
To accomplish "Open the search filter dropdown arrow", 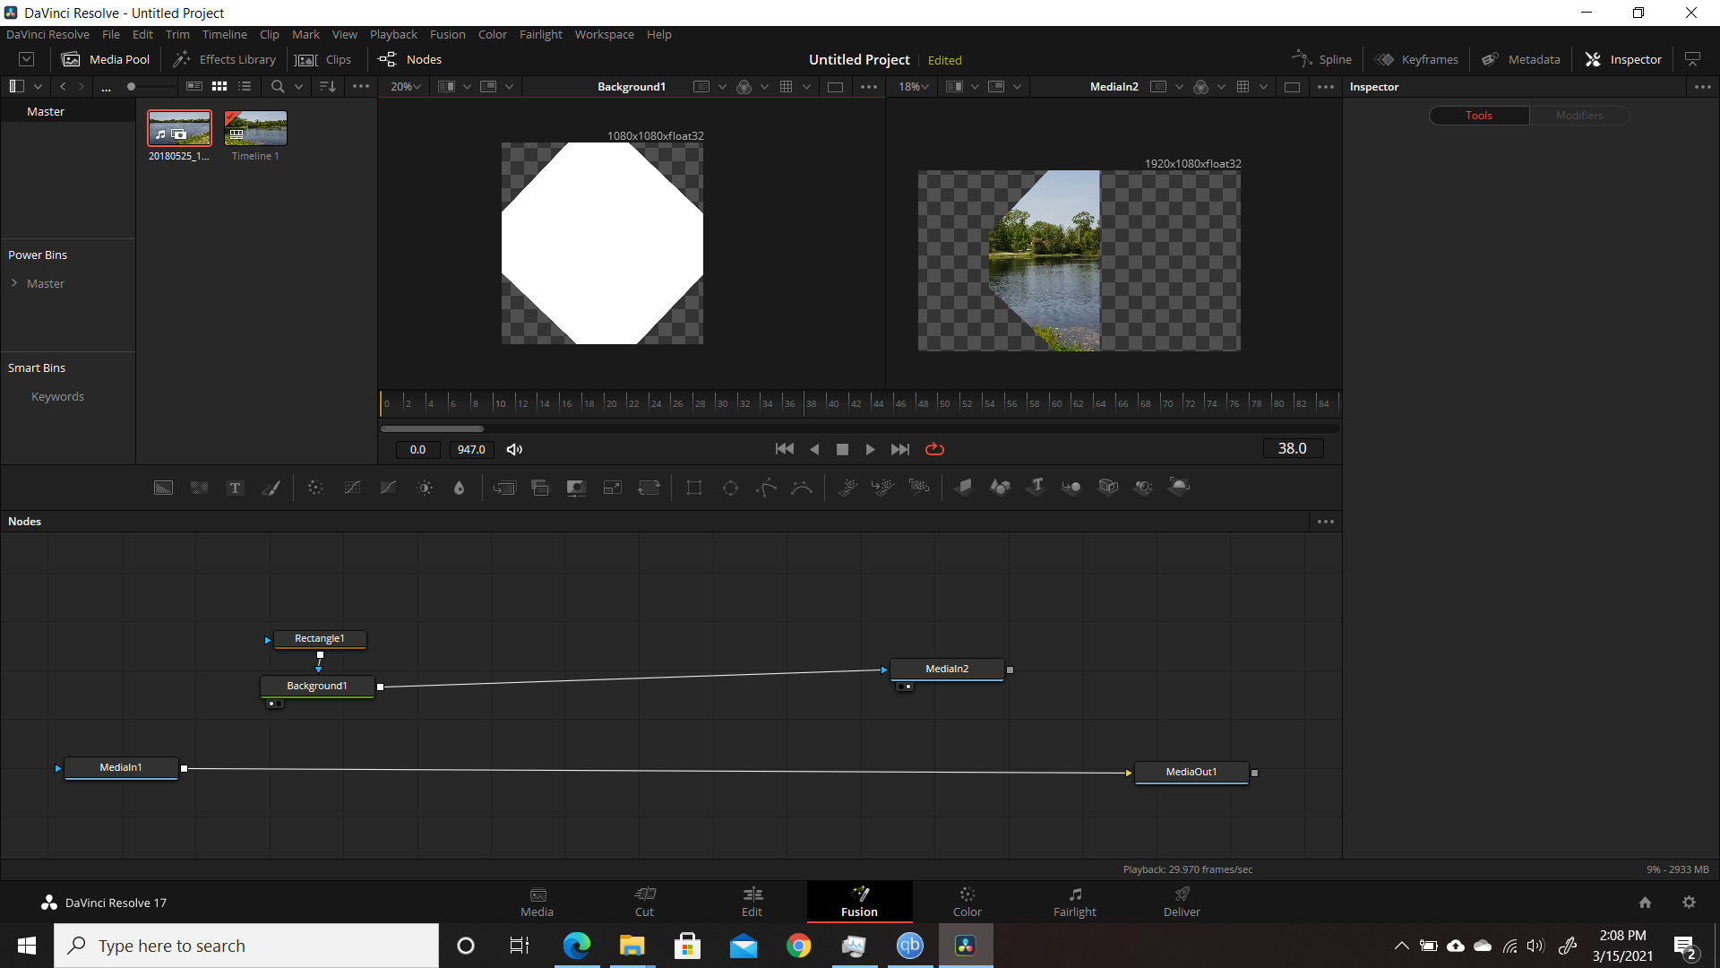I will pos(298,87).
